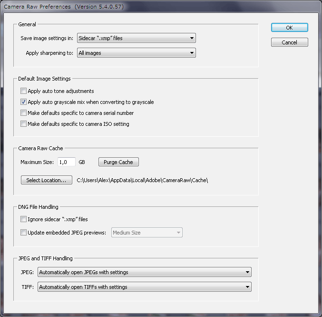The height and width of the screenshot is (317, 322).
Task: Open the Save image settings in dropdown
Action: point(136,38)
